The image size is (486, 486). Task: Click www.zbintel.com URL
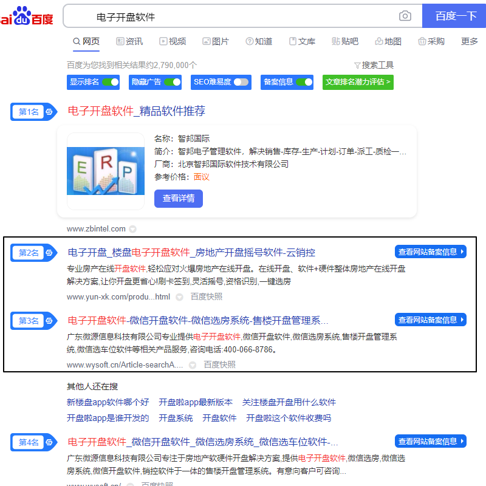coord(96,229)
